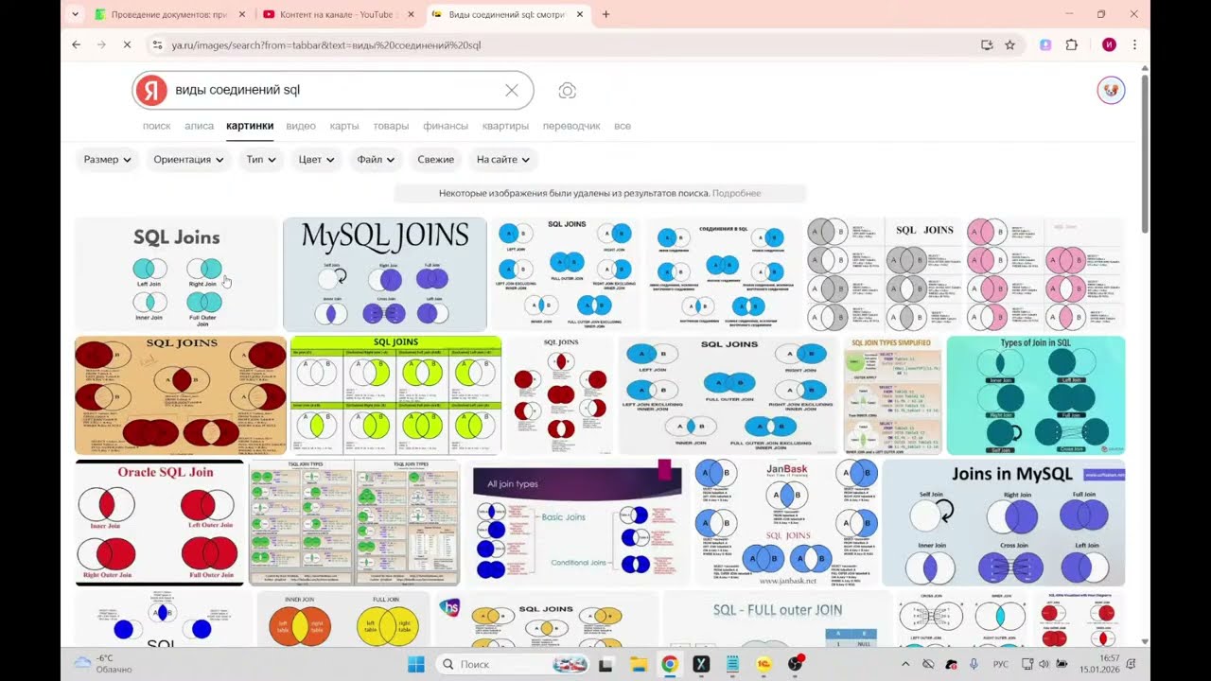Open the tab search dropdown arrow

77,14
